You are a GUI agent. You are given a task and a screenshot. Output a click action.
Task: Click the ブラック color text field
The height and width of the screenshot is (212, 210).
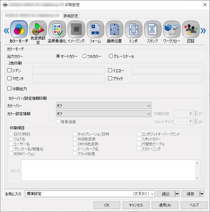click(x=167, y=78)
